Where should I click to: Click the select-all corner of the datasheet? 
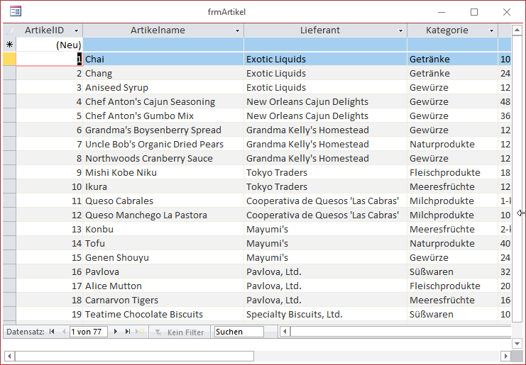9,30
